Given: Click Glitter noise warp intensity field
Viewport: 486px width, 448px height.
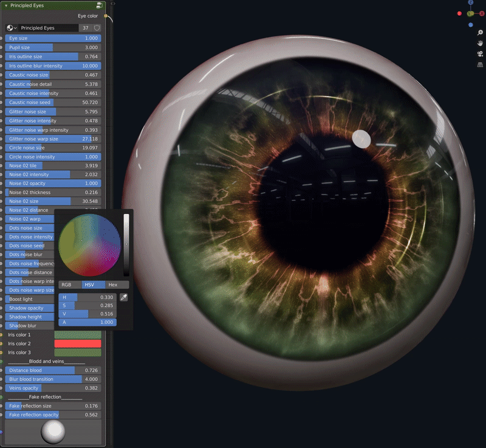Looking at the screenshot, I should [x=53, y=130].
